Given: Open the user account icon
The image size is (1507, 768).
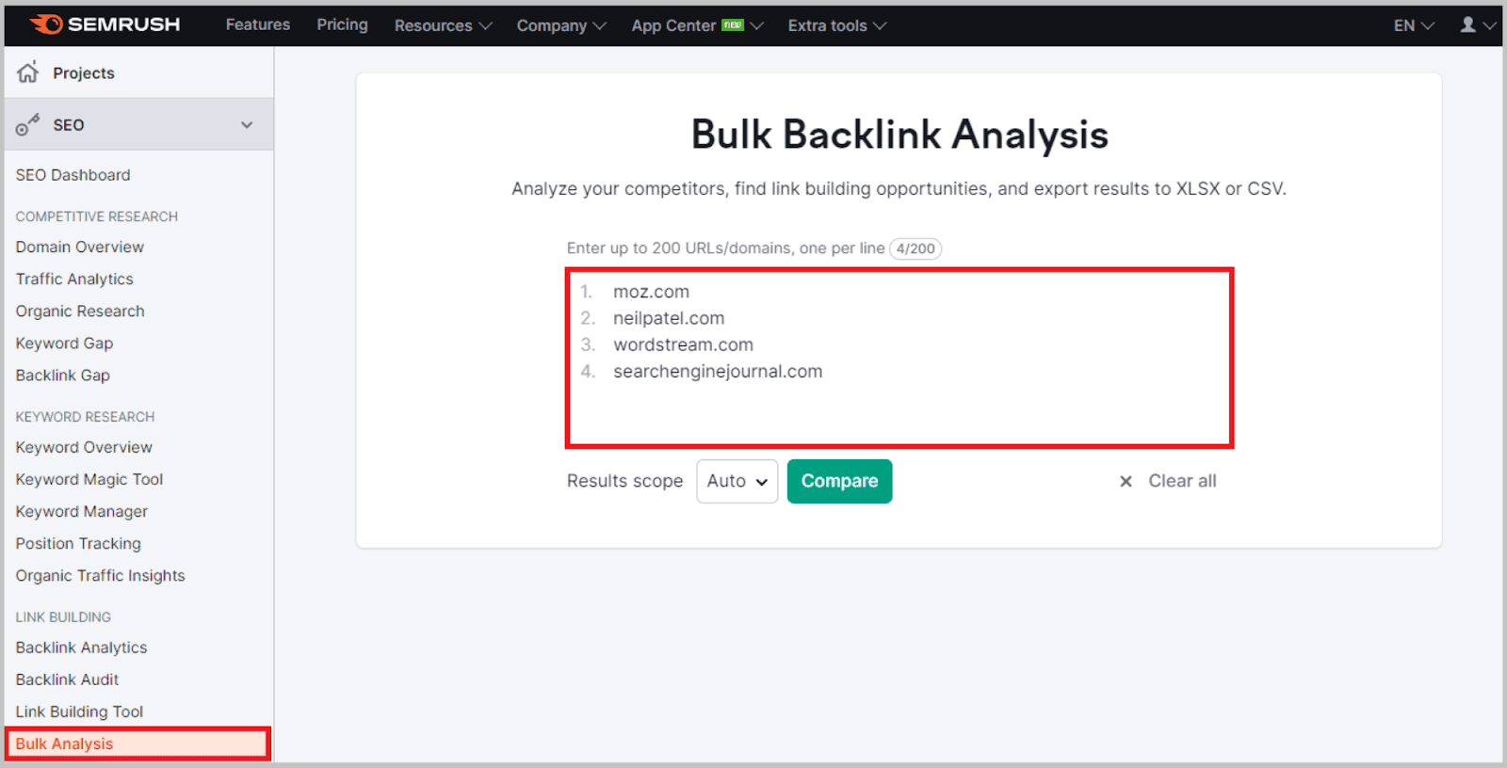Looking at the screenshot, I should (x=1467, y=24).
